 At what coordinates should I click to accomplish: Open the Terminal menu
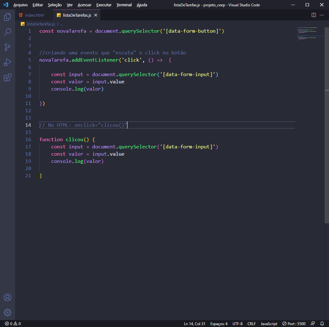tap(124, 5)
